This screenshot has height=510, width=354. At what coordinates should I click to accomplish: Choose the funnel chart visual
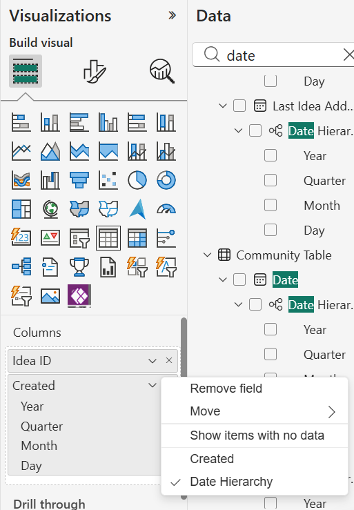[x=79, y=180]
